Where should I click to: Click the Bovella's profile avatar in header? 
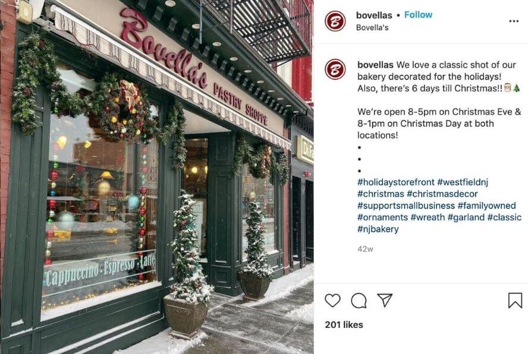click(x=335, y=21)
